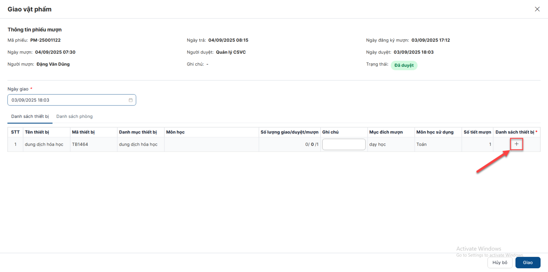Click the Mã thiết bị column header
Image resolution: width=548 pixels, height=272 pixels.
83,132
